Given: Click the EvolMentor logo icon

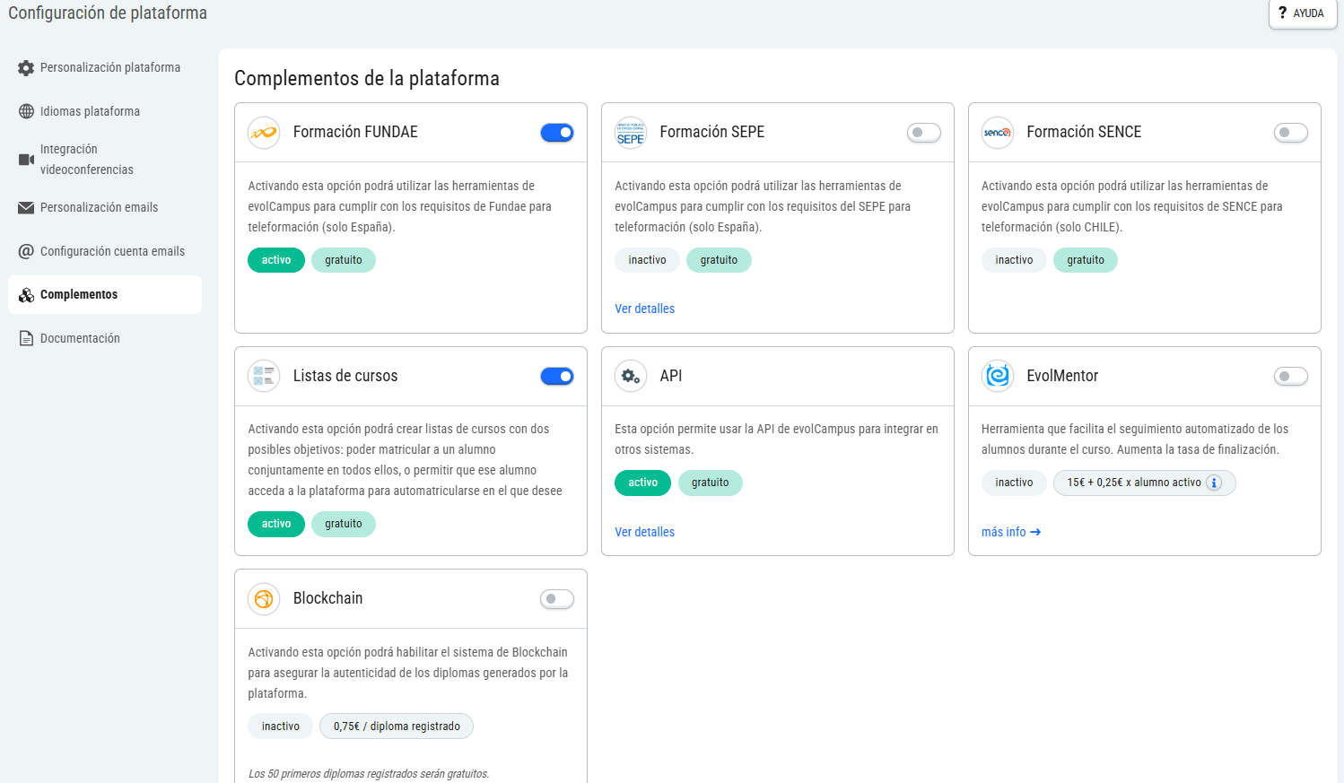Looking at the screenshot, I should [x=998, y=376].
